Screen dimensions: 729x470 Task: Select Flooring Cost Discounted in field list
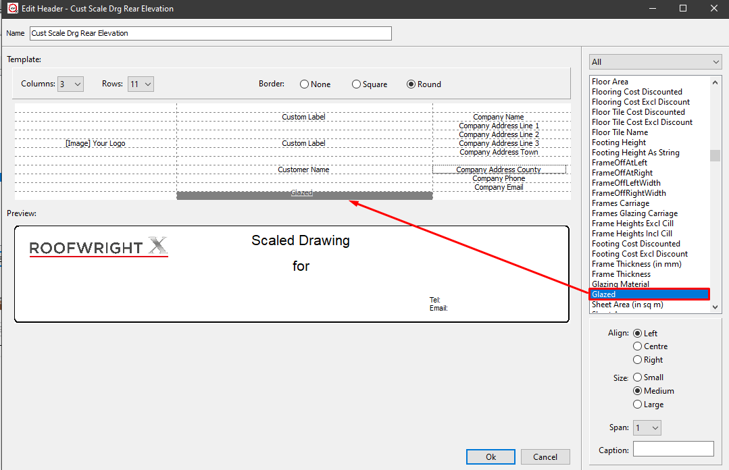click(x=637, y=92)
